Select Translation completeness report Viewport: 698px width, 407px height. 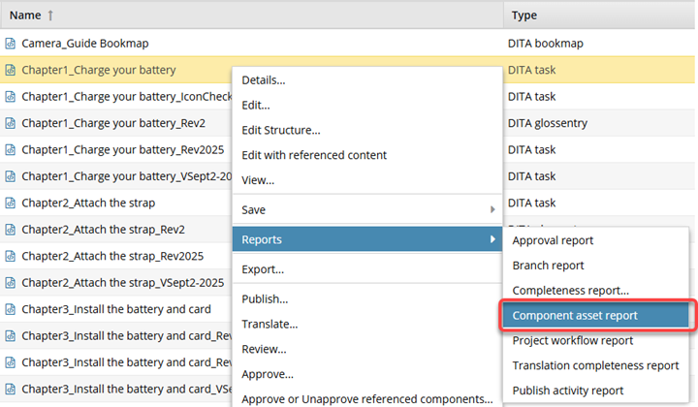[x=595, y=365]
